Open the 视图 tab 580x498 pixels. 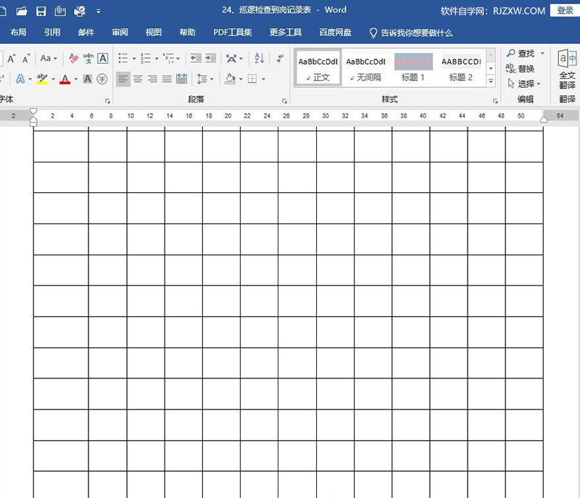[x=154, y=33]
